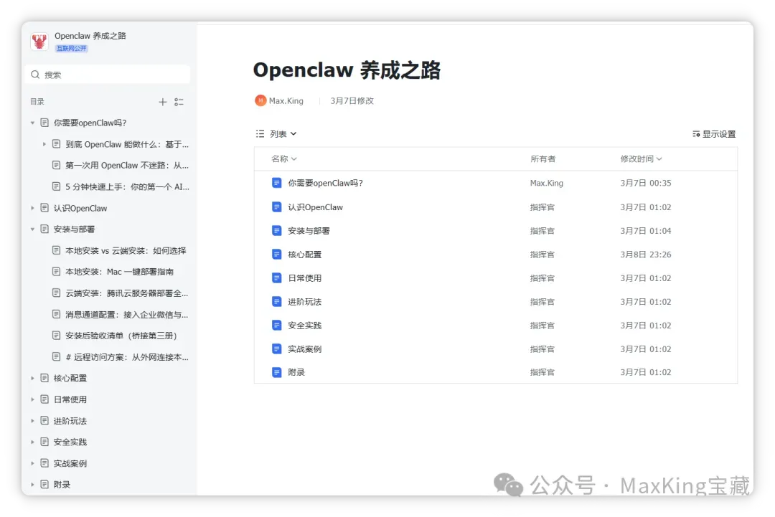The width and height of the screenshot is (775, 517).
Task: Click the display settings icon beside 显示设置
Action: tap(696, 134)
